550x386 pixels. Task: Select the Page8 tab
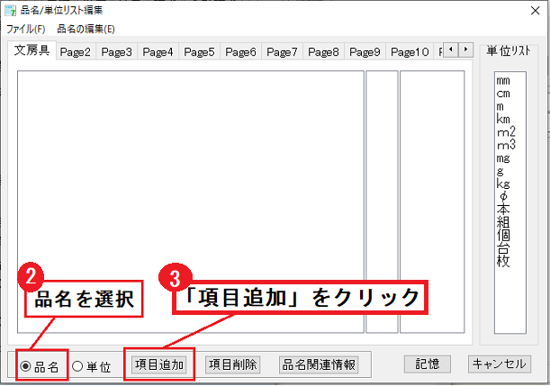323,52
